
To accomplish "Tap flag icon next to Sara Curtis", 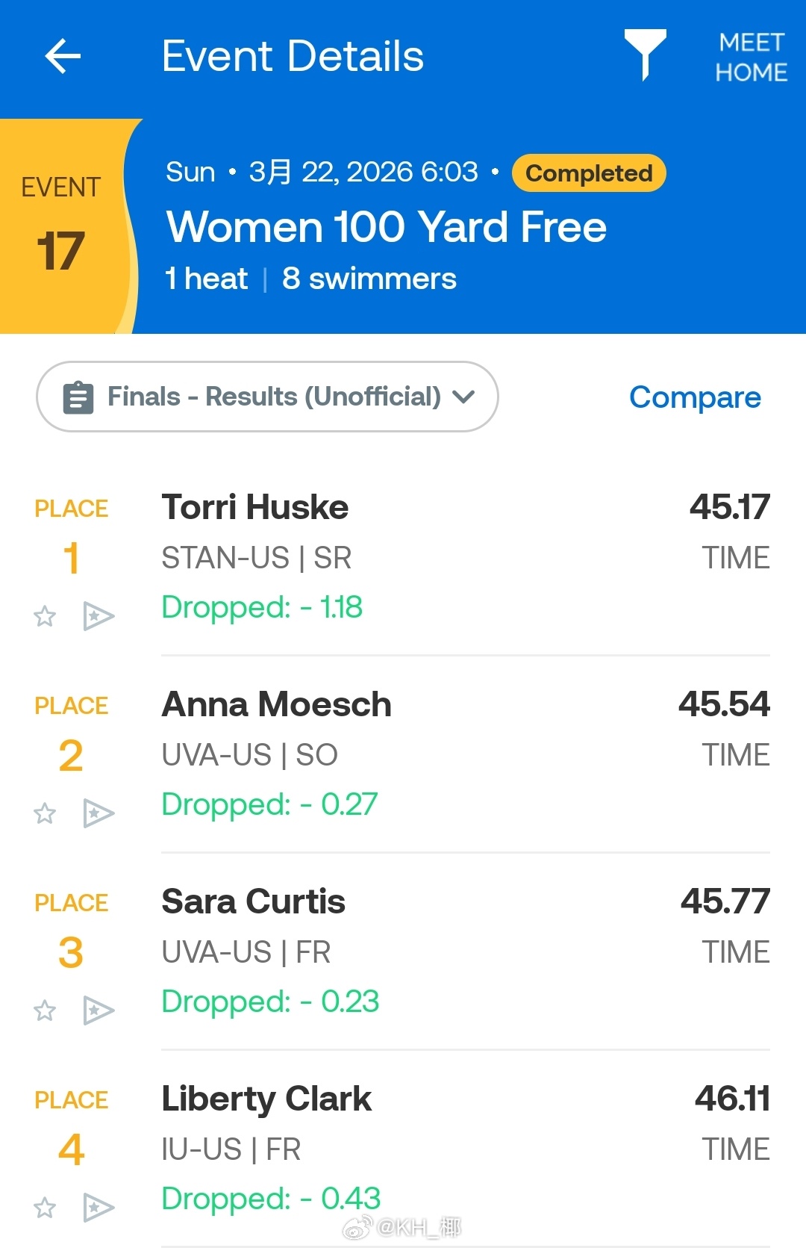I will pyautogui.click(x=98, y=1010).
